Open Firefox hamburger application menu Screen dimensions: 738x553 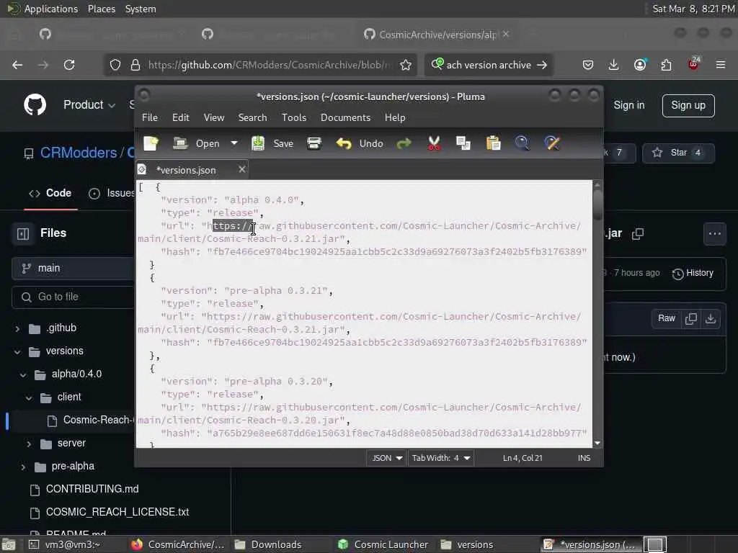[721, 65]
